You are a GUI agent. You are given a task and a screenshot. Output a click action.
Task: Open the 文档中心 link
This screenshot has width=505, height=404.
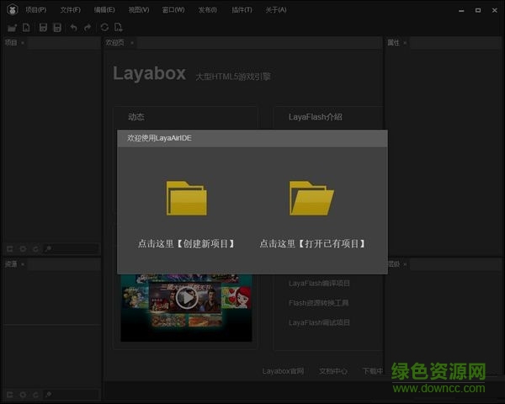(333, 371)
